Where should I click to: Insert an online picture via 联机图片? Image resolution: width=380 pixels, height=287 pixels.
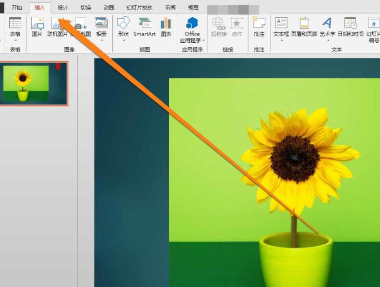tap(57, 23)
